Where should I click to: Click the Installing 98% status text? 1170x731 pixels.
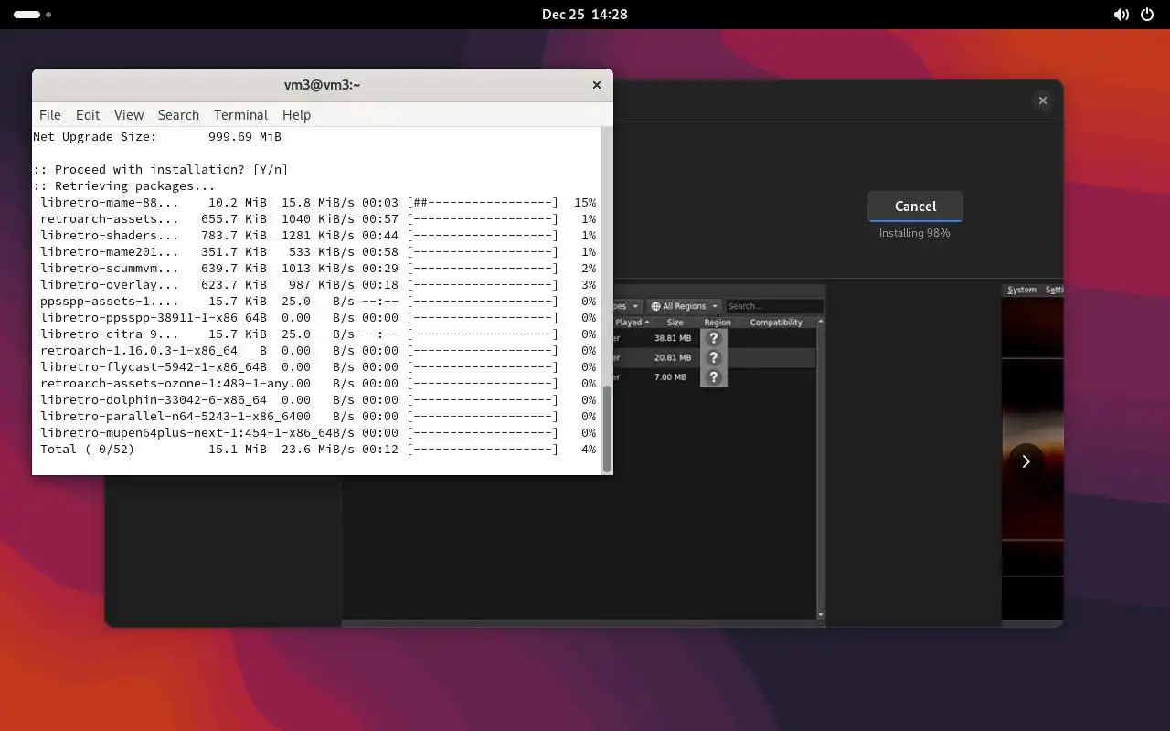tap(914, 233)
